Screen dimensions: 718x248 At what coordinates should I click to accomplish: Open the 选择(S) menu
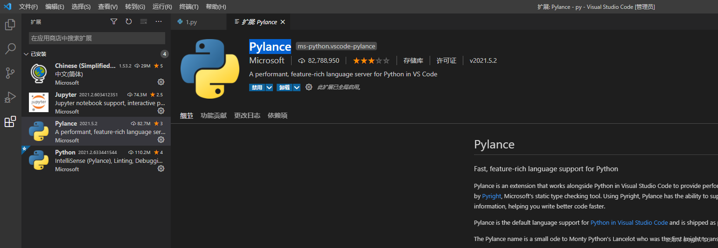point(81,7)
